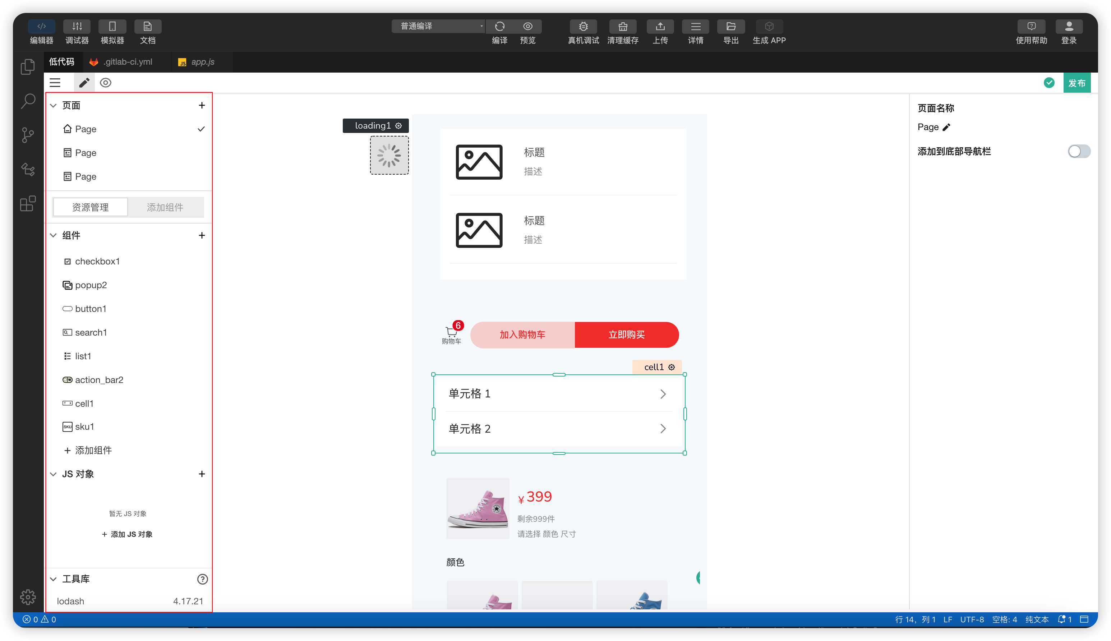Screen dimensions: 1111x641
Task: Open the 普通编译 compile mode dropdown
Action: [438, 27]
